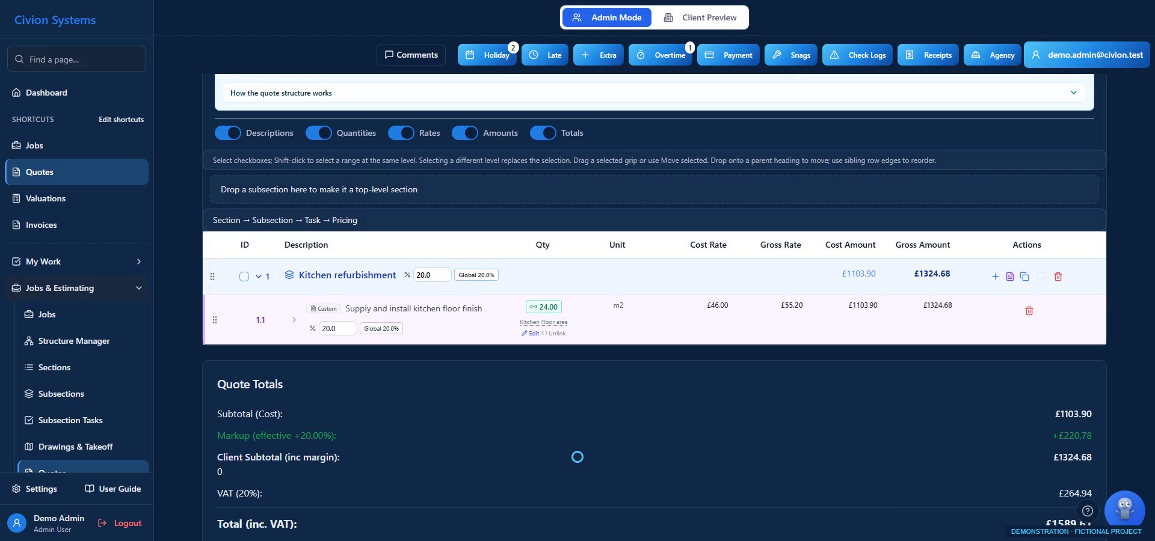Open Check Logs warning button
This screenshot has height=541, width=1155.
click(858, 55)
